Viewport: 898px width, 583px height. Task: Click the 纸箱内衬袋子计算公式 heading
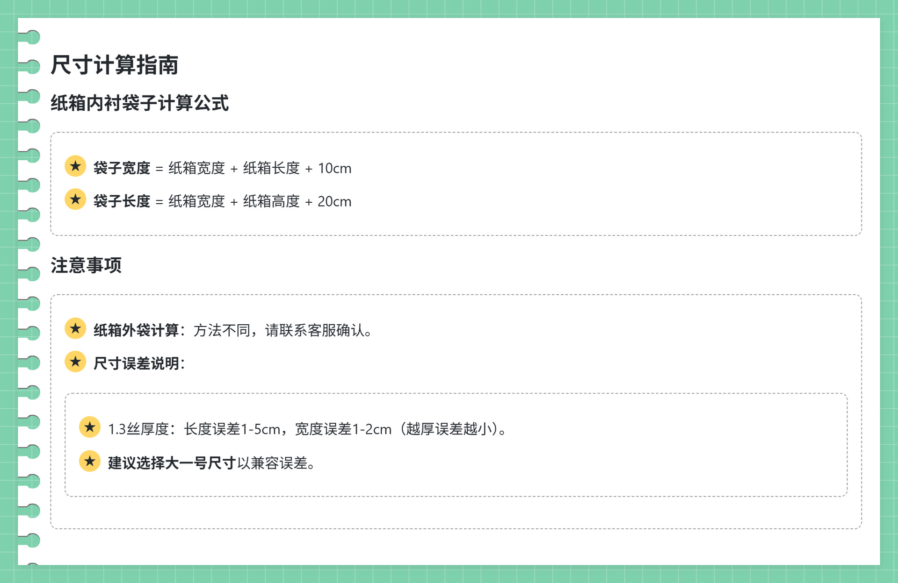(x=139, y=103)
